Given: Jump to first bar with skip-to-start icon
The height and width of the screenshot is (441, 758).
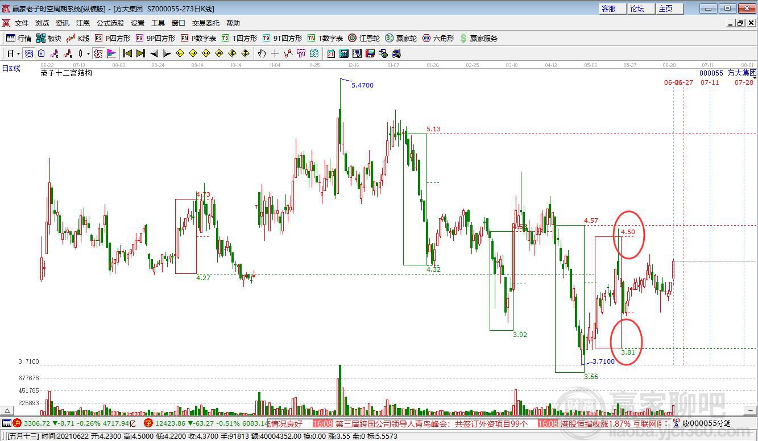Looking at the screenshot, I should [127, 53].
